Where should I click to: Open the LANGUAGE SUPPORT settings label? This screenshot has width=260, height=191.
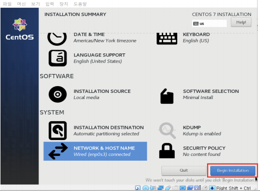coord(100,55)
